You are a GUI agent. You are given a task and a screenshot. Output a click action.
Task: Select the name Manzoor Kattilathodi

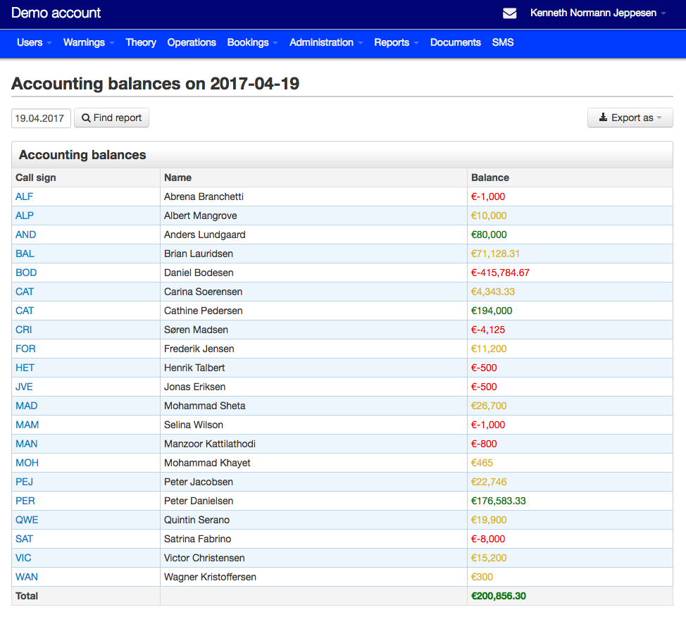210,444
